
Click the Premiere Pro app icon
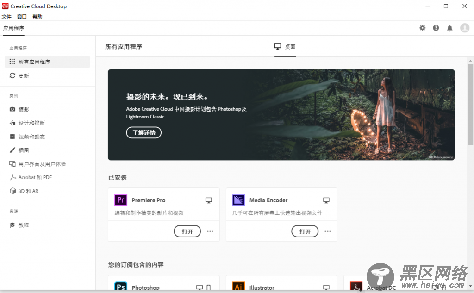click(121, 200)
